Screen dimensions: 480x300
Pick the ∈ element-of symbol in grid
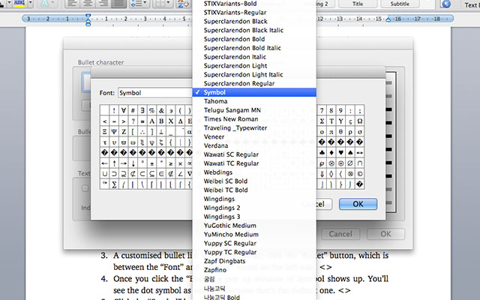[x=161, y=174]
